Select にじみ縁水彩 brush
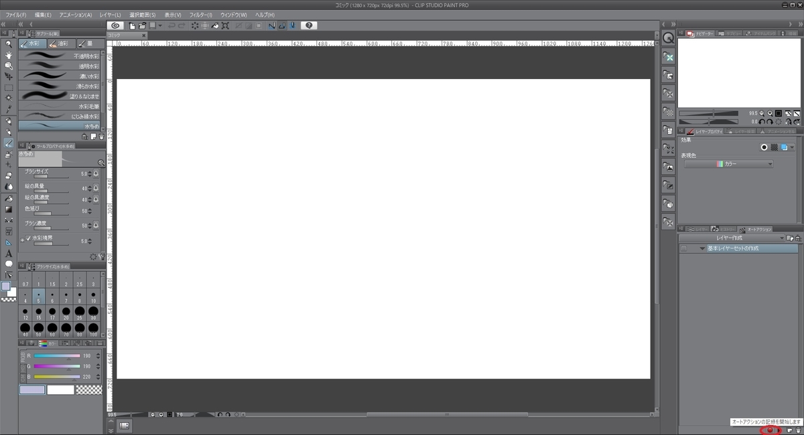804x435 pixels. pyautogui.click(x=60, y=116)
